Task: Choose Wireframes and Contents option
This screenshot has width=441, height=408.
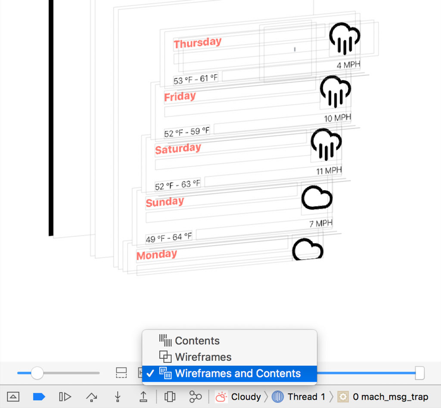Action: (238, 373)
